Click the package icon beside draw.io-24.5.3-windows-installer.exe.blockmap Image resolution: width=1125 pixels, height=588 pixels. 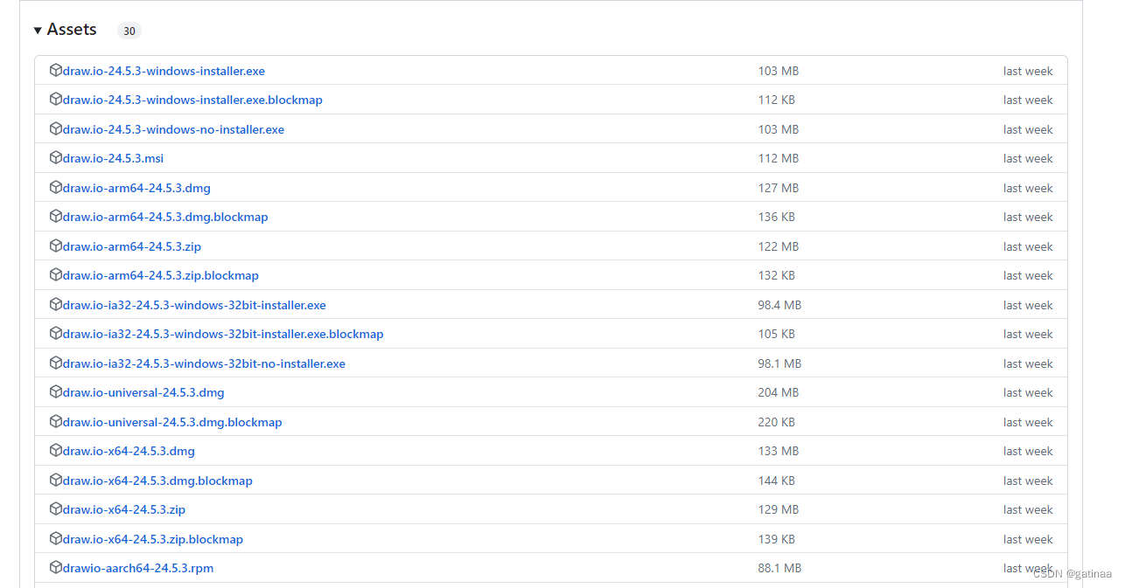(56, 100)
